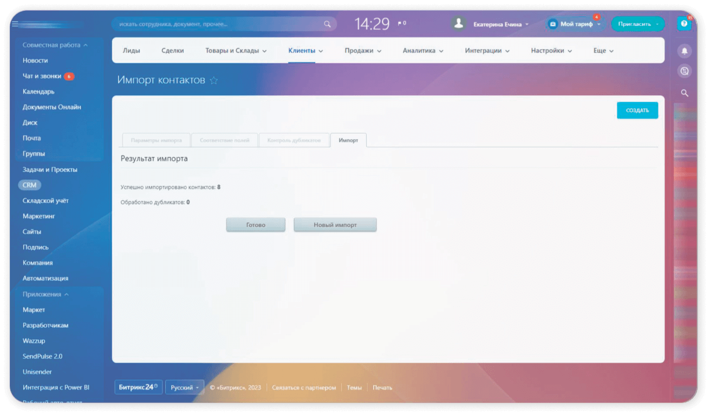The height and width of the screenshot is (415, 710).
Task: Open the chat bubble icon in right panel
Action: (685, 71)
